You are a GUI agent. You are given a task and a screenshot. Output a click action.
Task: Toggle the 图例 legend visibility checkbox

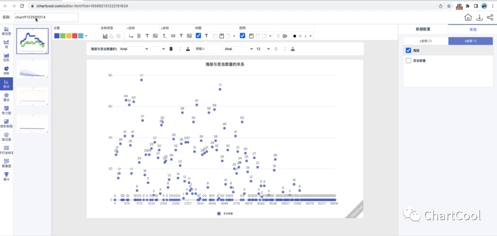[x=243, y=35]
